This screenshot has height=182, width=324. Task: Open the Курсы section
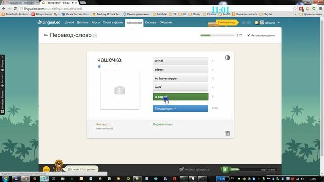point(96,22)
